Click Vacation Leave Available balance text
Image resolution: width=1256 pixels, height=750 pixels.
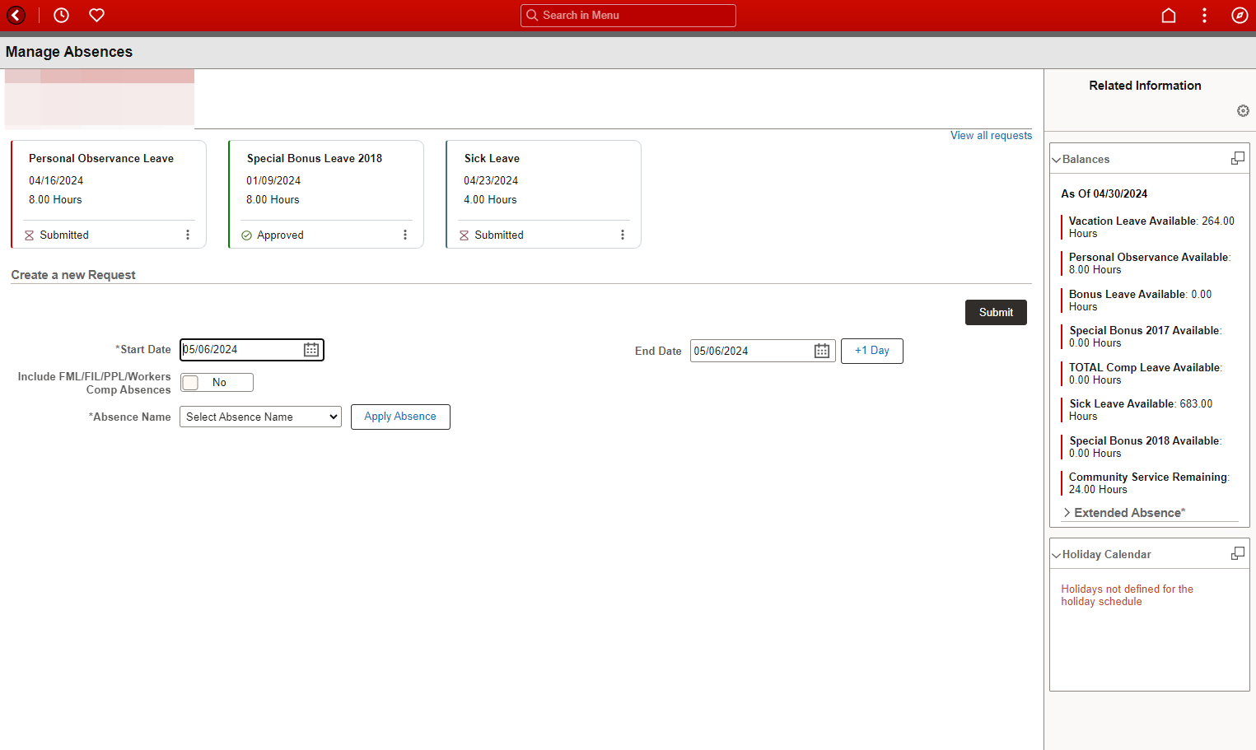(1151, 227)
